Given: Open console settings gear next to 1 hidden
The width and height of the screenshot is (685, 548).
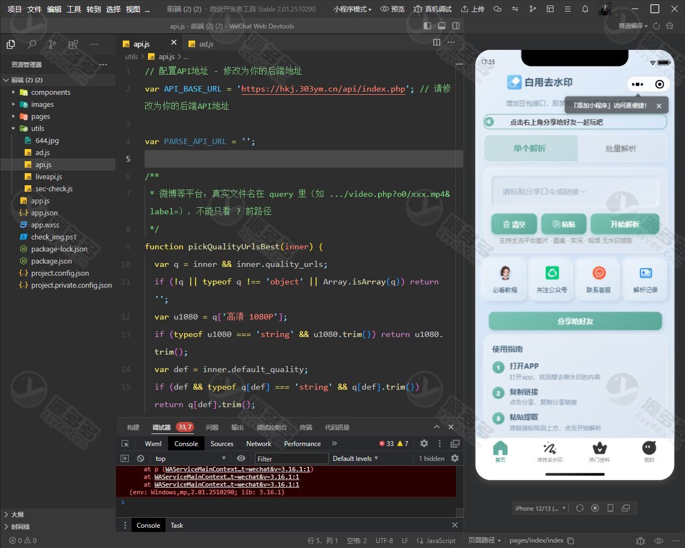Looking at the screenshot, I should (455, 459).
